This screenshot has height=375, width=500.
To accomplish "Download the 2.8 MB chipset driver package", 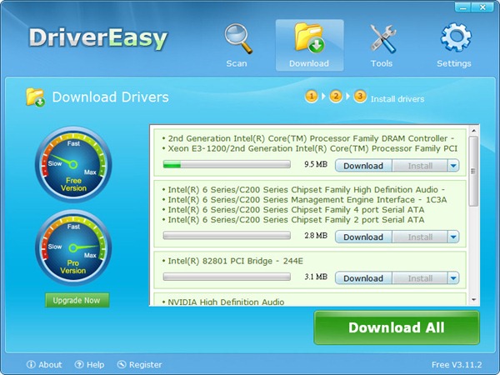I will point(363,237).
